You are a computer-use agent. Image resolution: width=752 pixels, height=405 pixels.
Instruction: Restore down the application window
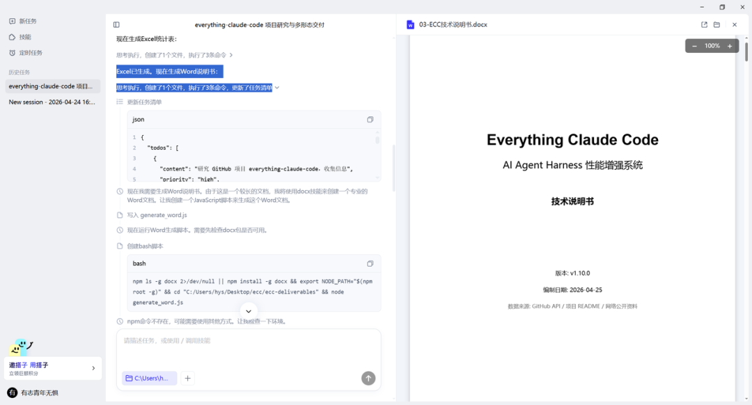(x=722, y=7)
